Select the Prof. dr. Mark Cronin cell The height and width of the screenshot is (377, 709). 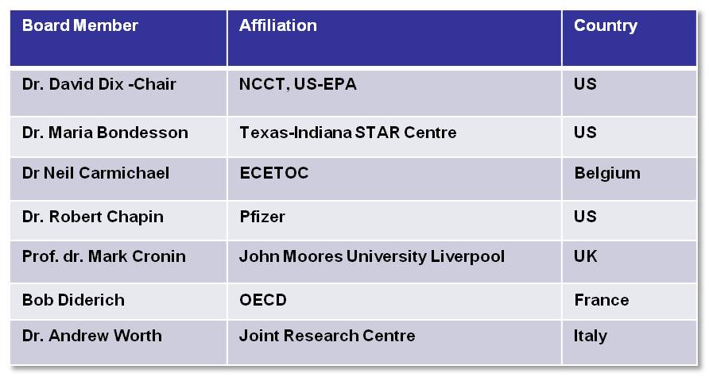click(x=104, y=256)
